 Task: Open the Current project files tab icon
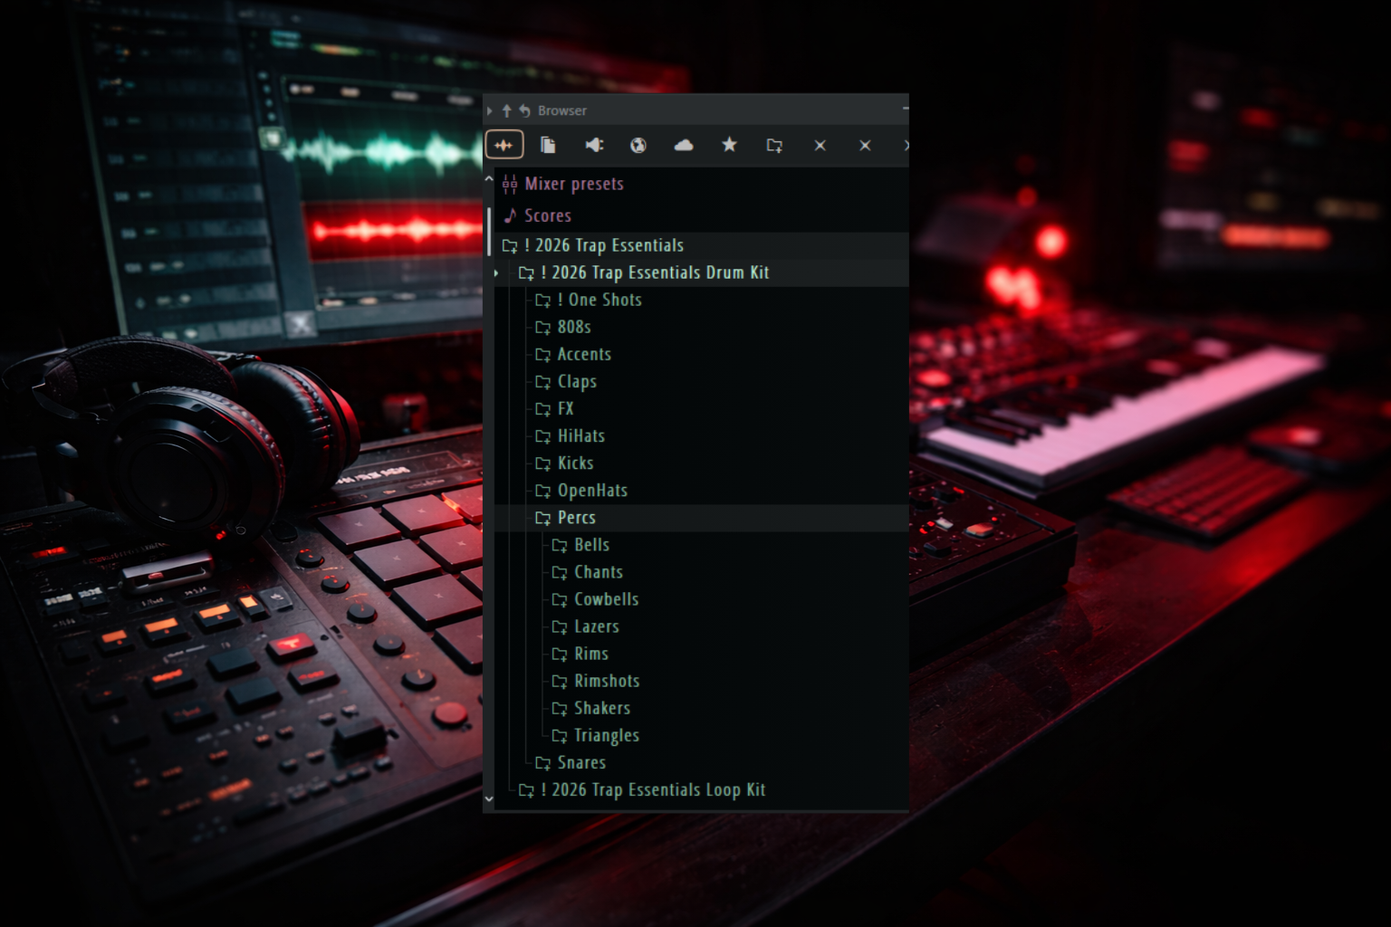(x=548, y=145)
